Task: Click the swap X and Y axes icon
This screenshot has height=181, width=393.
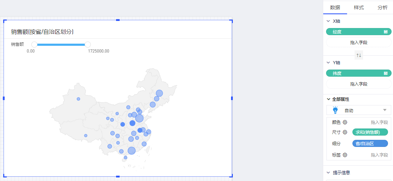Action: (359, 55)
